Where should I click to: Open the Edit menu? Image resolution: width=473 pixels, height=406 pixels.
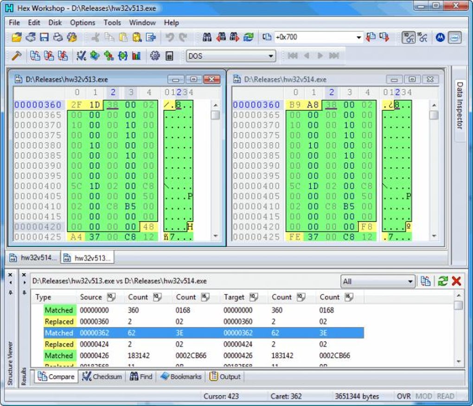34,23
